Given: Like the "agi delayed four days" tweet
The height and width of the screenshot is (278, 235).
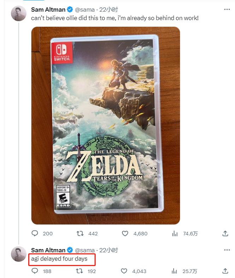Looking at the screenshot, I should tap(124, 271).
